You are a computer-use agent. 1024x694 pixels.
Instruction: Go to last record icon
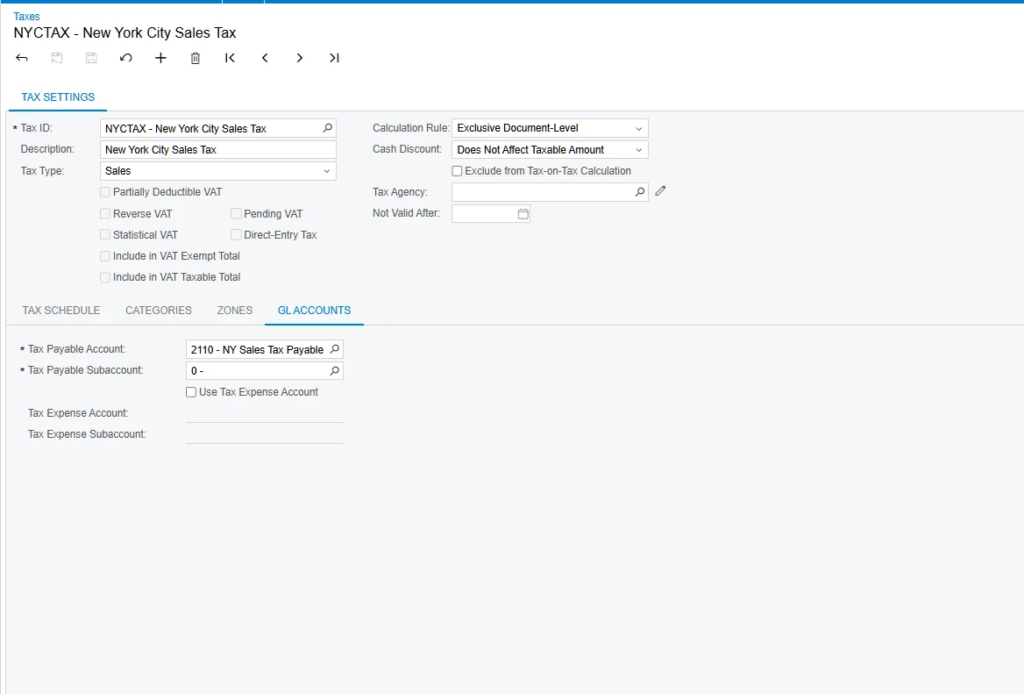(x=334, y=58)
